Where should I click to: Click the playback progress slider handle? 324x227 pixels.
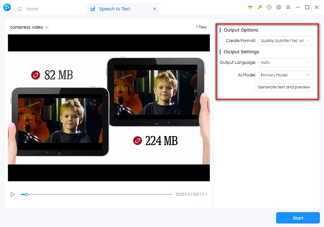27,194
